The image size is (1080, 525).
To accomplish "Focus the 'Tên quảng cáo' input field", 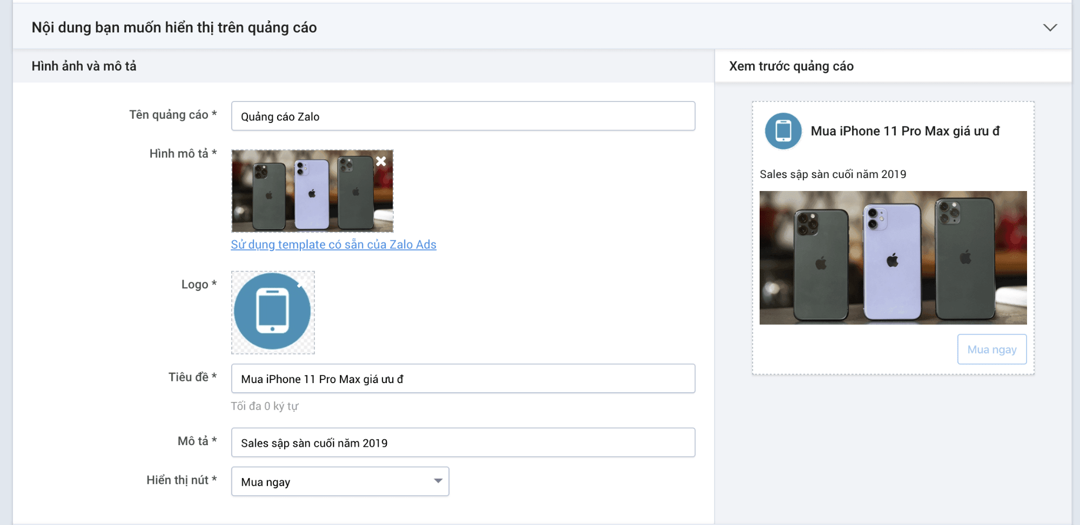I will (463, 116).
